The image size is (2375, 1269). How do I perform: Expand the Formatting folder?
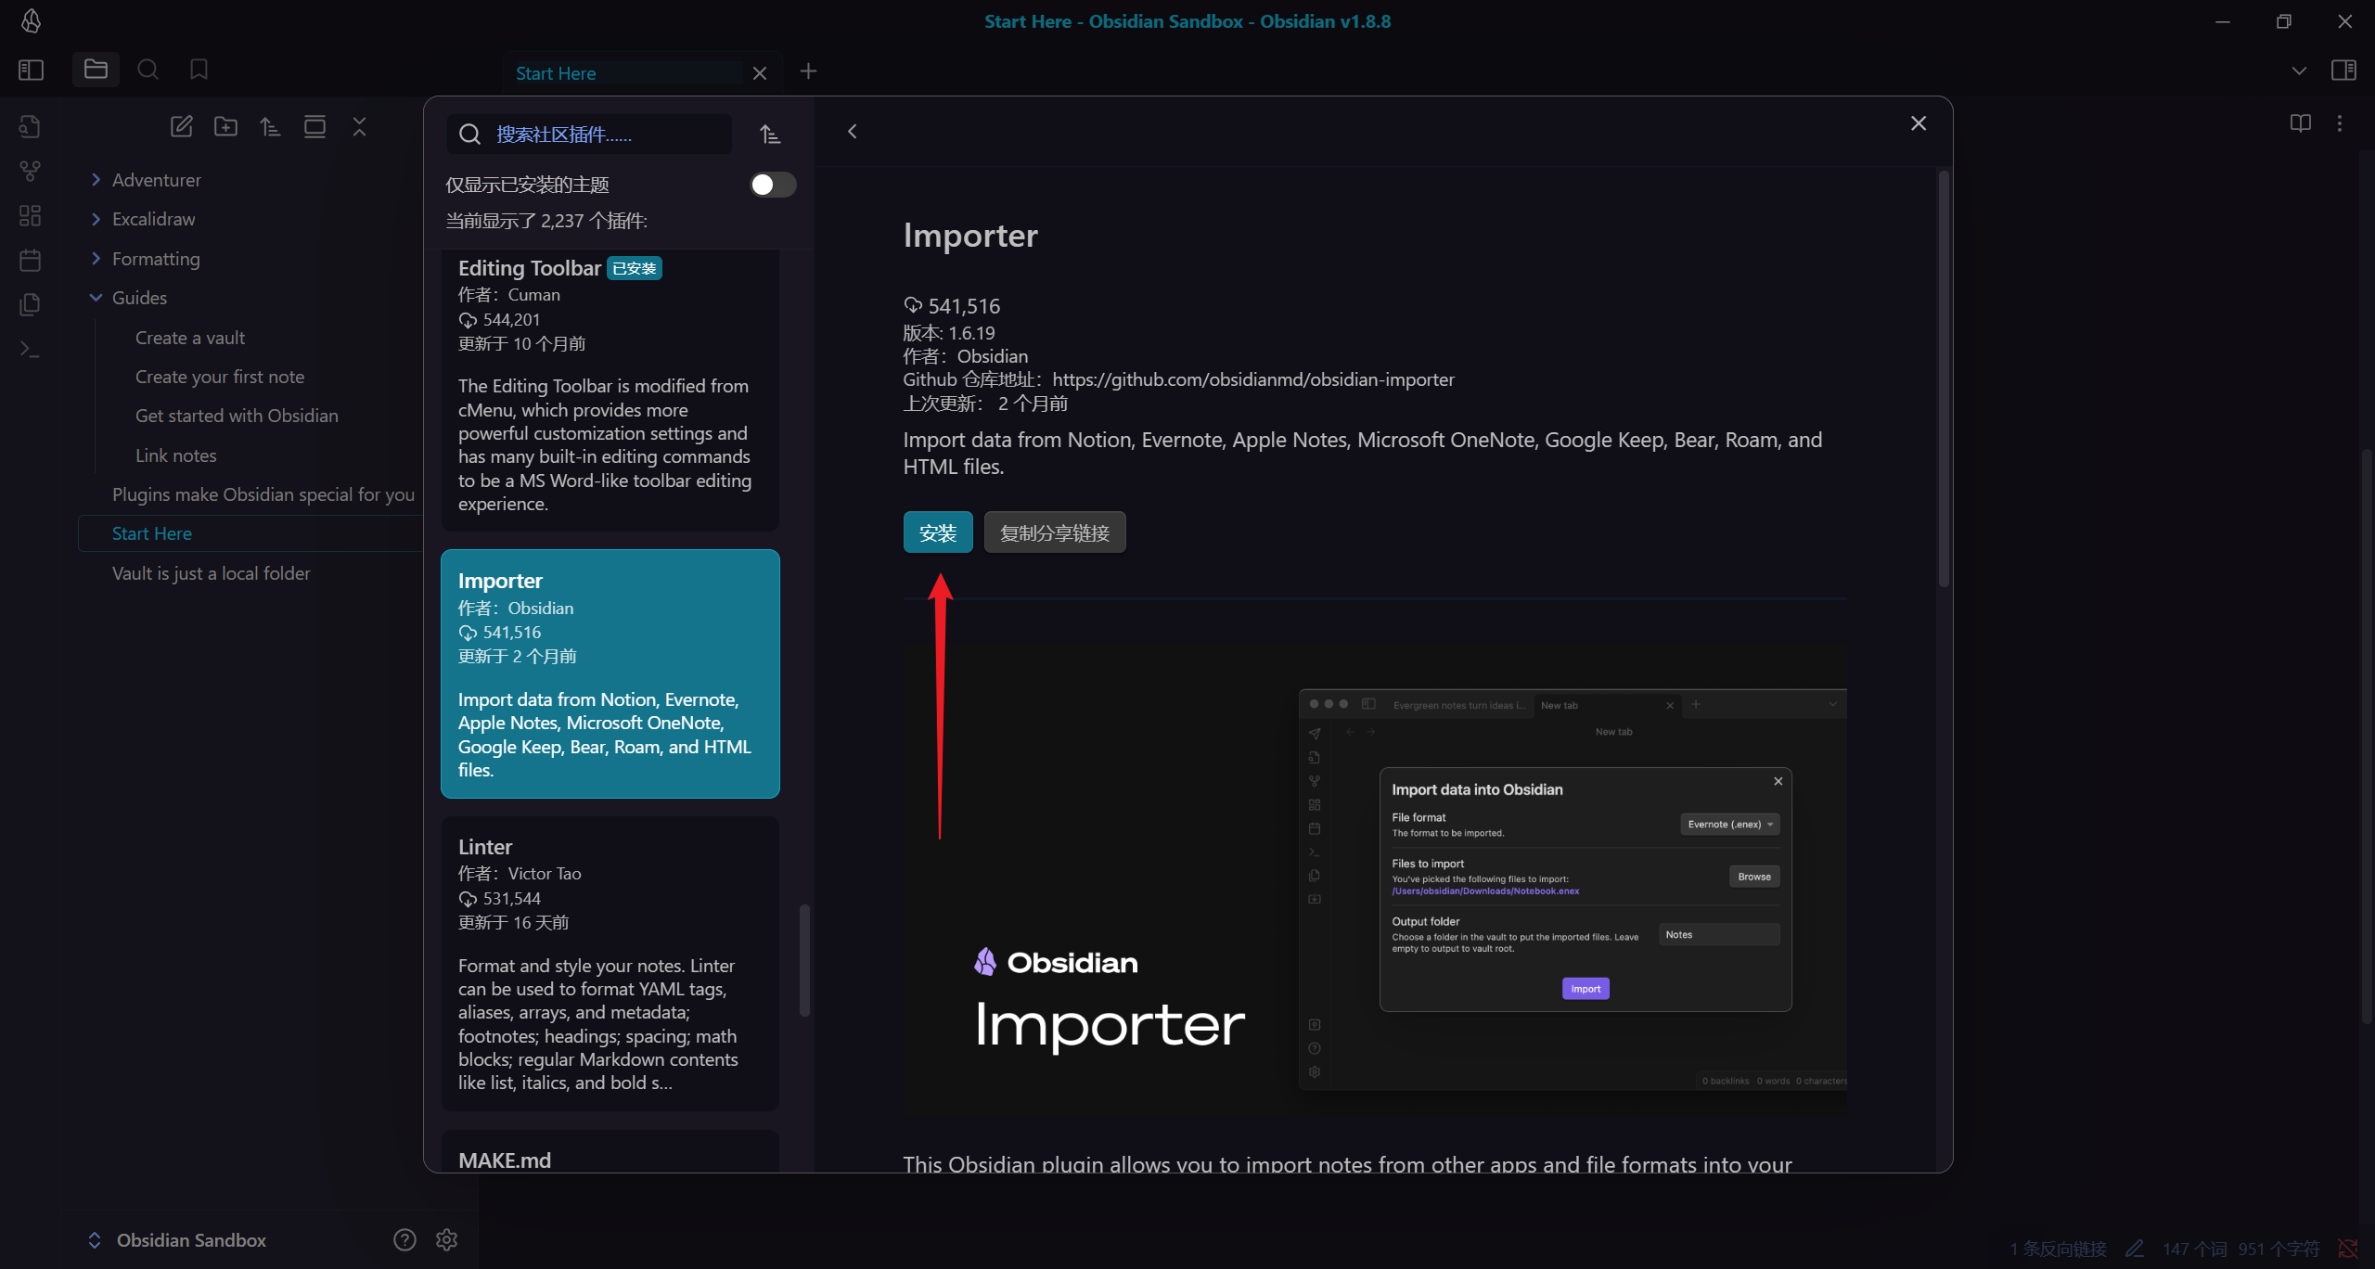coord(156,259)
